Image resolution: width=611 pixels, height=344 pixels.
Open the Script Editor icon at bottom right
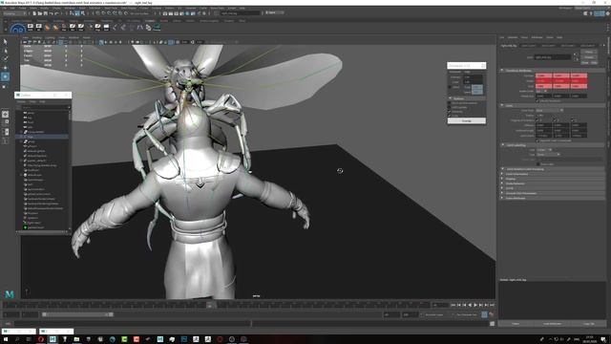[x=493, y=324]
